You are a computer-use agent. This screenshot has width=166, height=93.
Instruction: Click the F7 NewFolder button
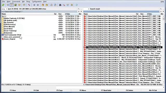point(106,90)
